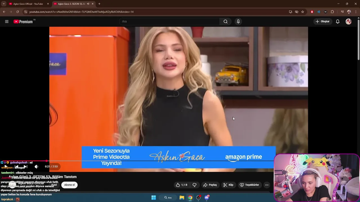
Task: Open the taskbar app between Chrome and Discord
Action: (x=198, y=198)
